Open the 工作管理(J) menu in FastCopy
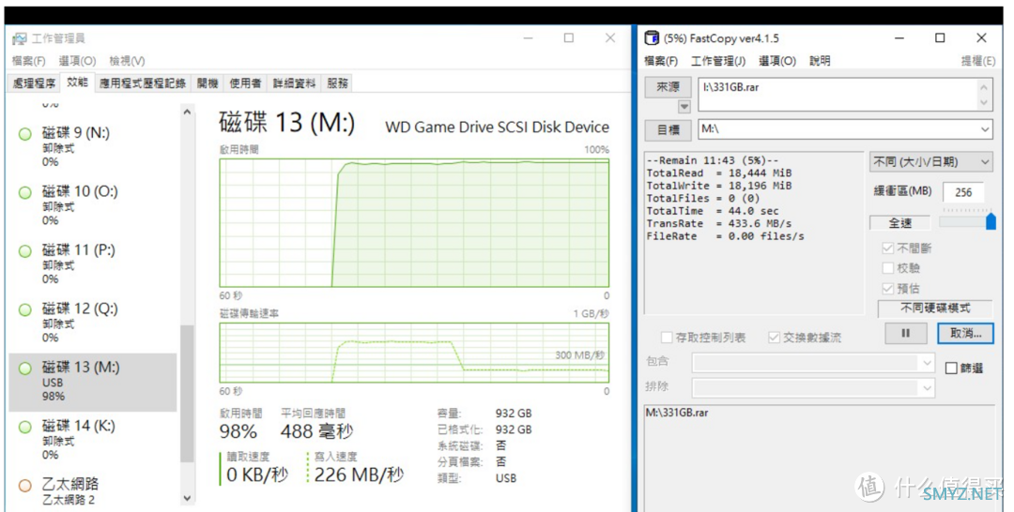This screenshot has height=512, width=1014. [x=718, y=61]
